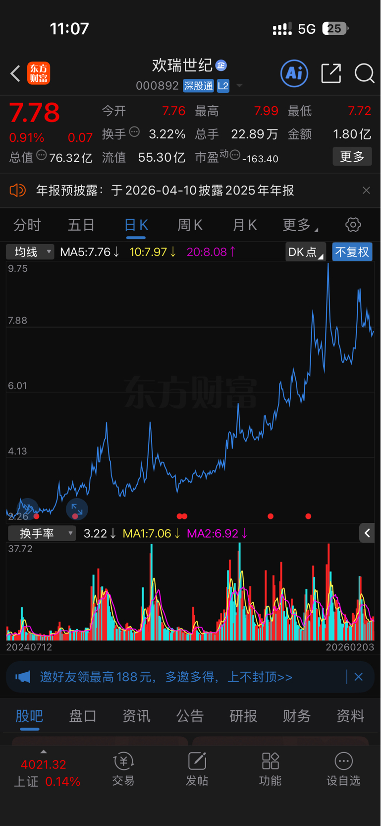
Task: Tap the speaker announcement icon
Action: [17, 191]
